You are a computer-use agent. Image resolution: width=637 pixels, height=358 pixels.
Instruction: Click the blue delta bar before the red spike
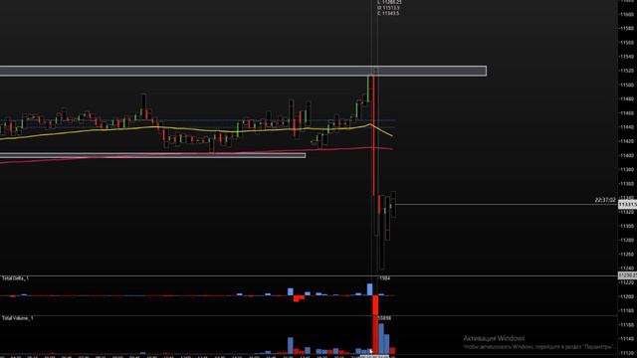(369, 289)
